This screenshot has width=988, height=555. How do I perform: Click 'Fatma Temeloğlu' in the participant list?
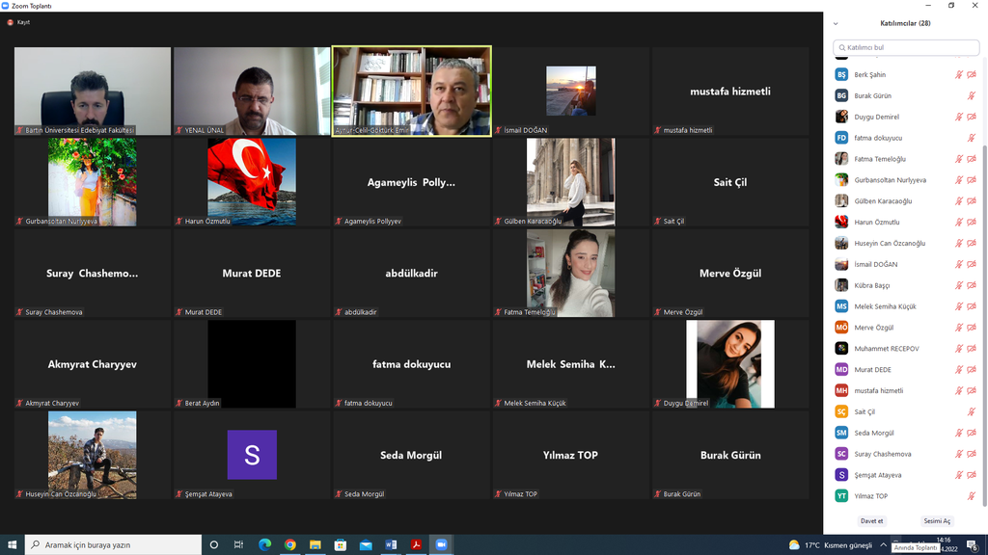880,159
